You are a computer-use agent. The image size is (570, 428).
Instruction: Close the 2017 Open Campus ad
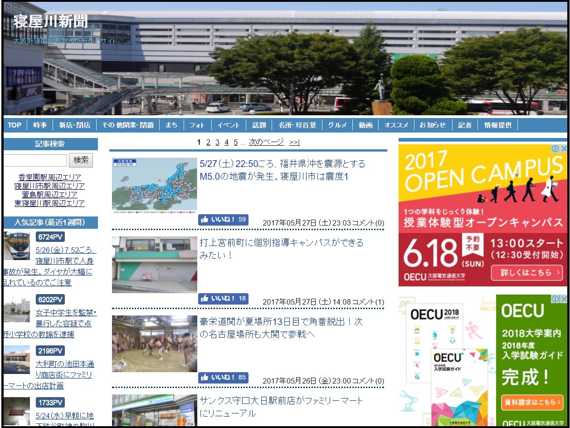[x=563, y=148]
